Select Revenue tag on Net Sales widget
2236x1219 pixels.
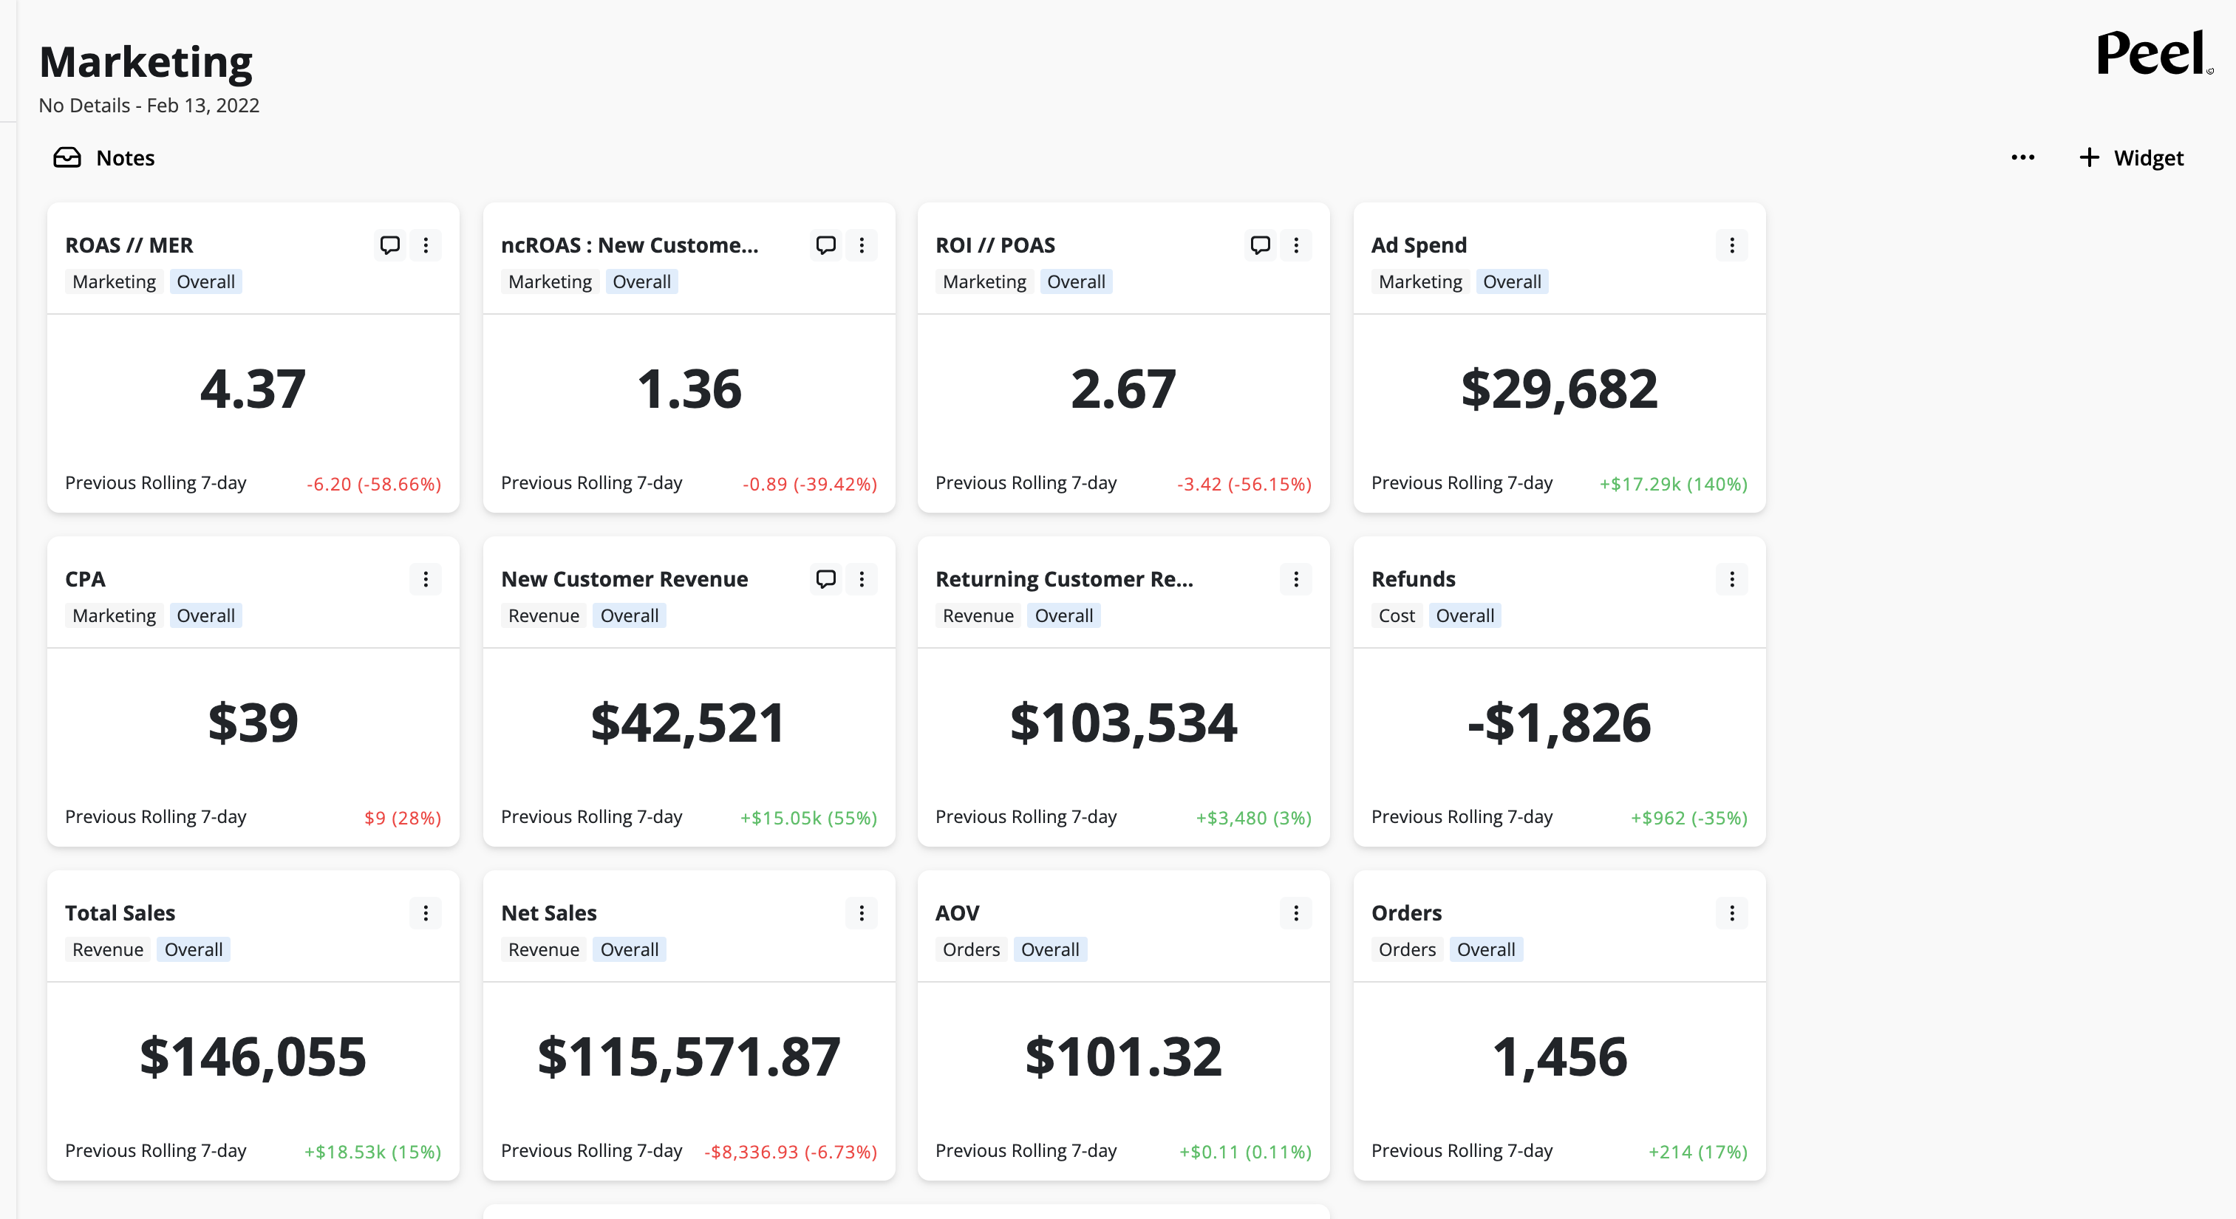point(543,949)
